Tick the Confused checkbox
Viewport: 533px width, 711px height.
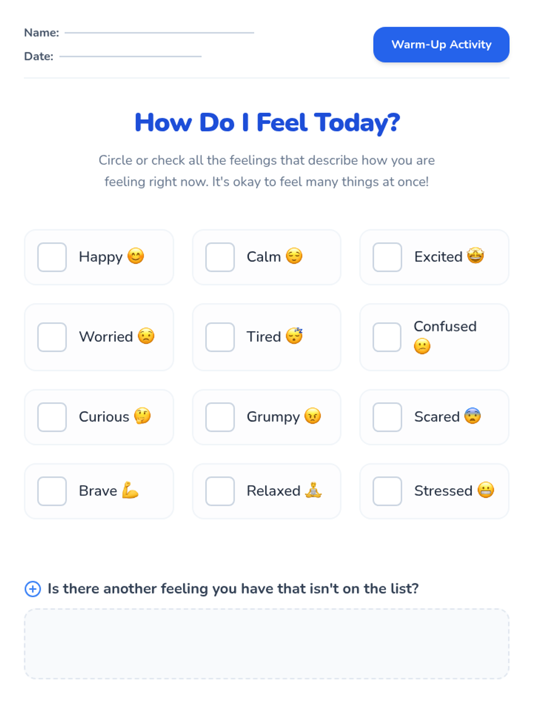pyautogui.click(x=387, y=337)
